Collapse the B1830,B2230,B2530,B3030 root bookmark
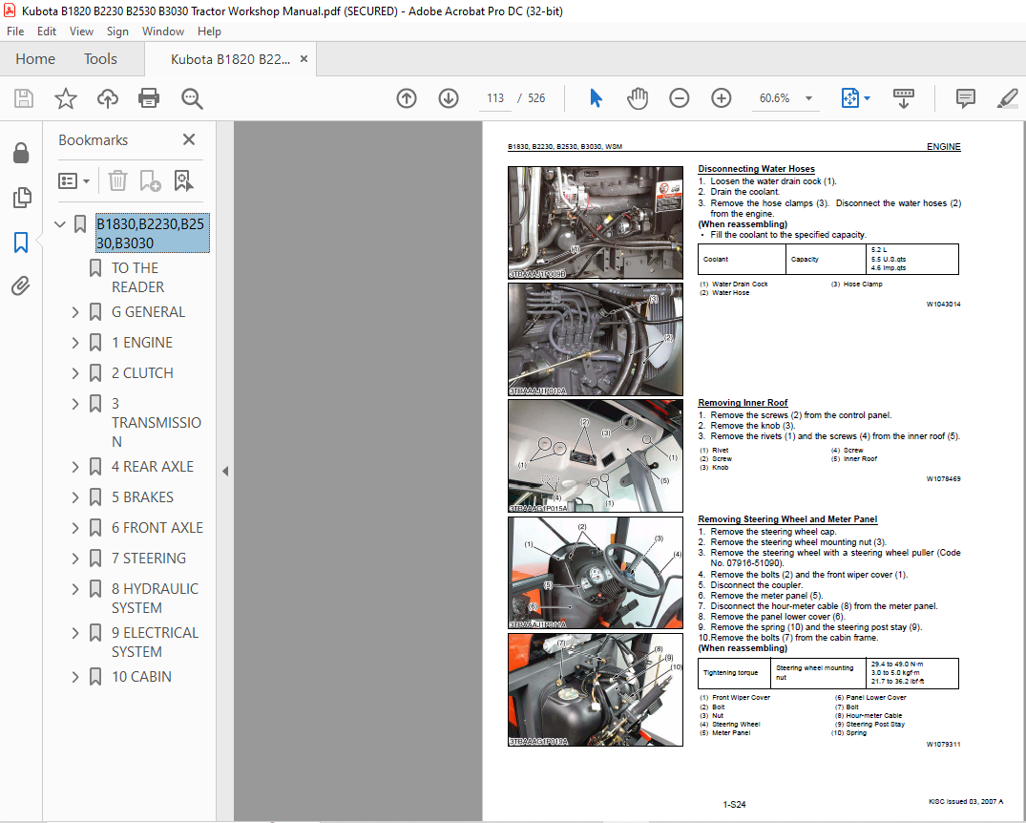The width and height of the screenshot is (1026, 823). [x=60, y=224]
